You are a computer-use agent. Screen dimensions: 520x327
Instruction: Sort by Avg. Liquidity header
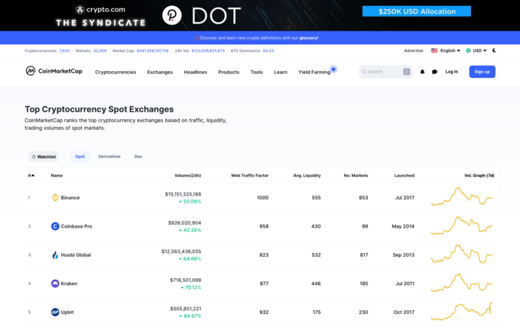[x=307, y=175]
